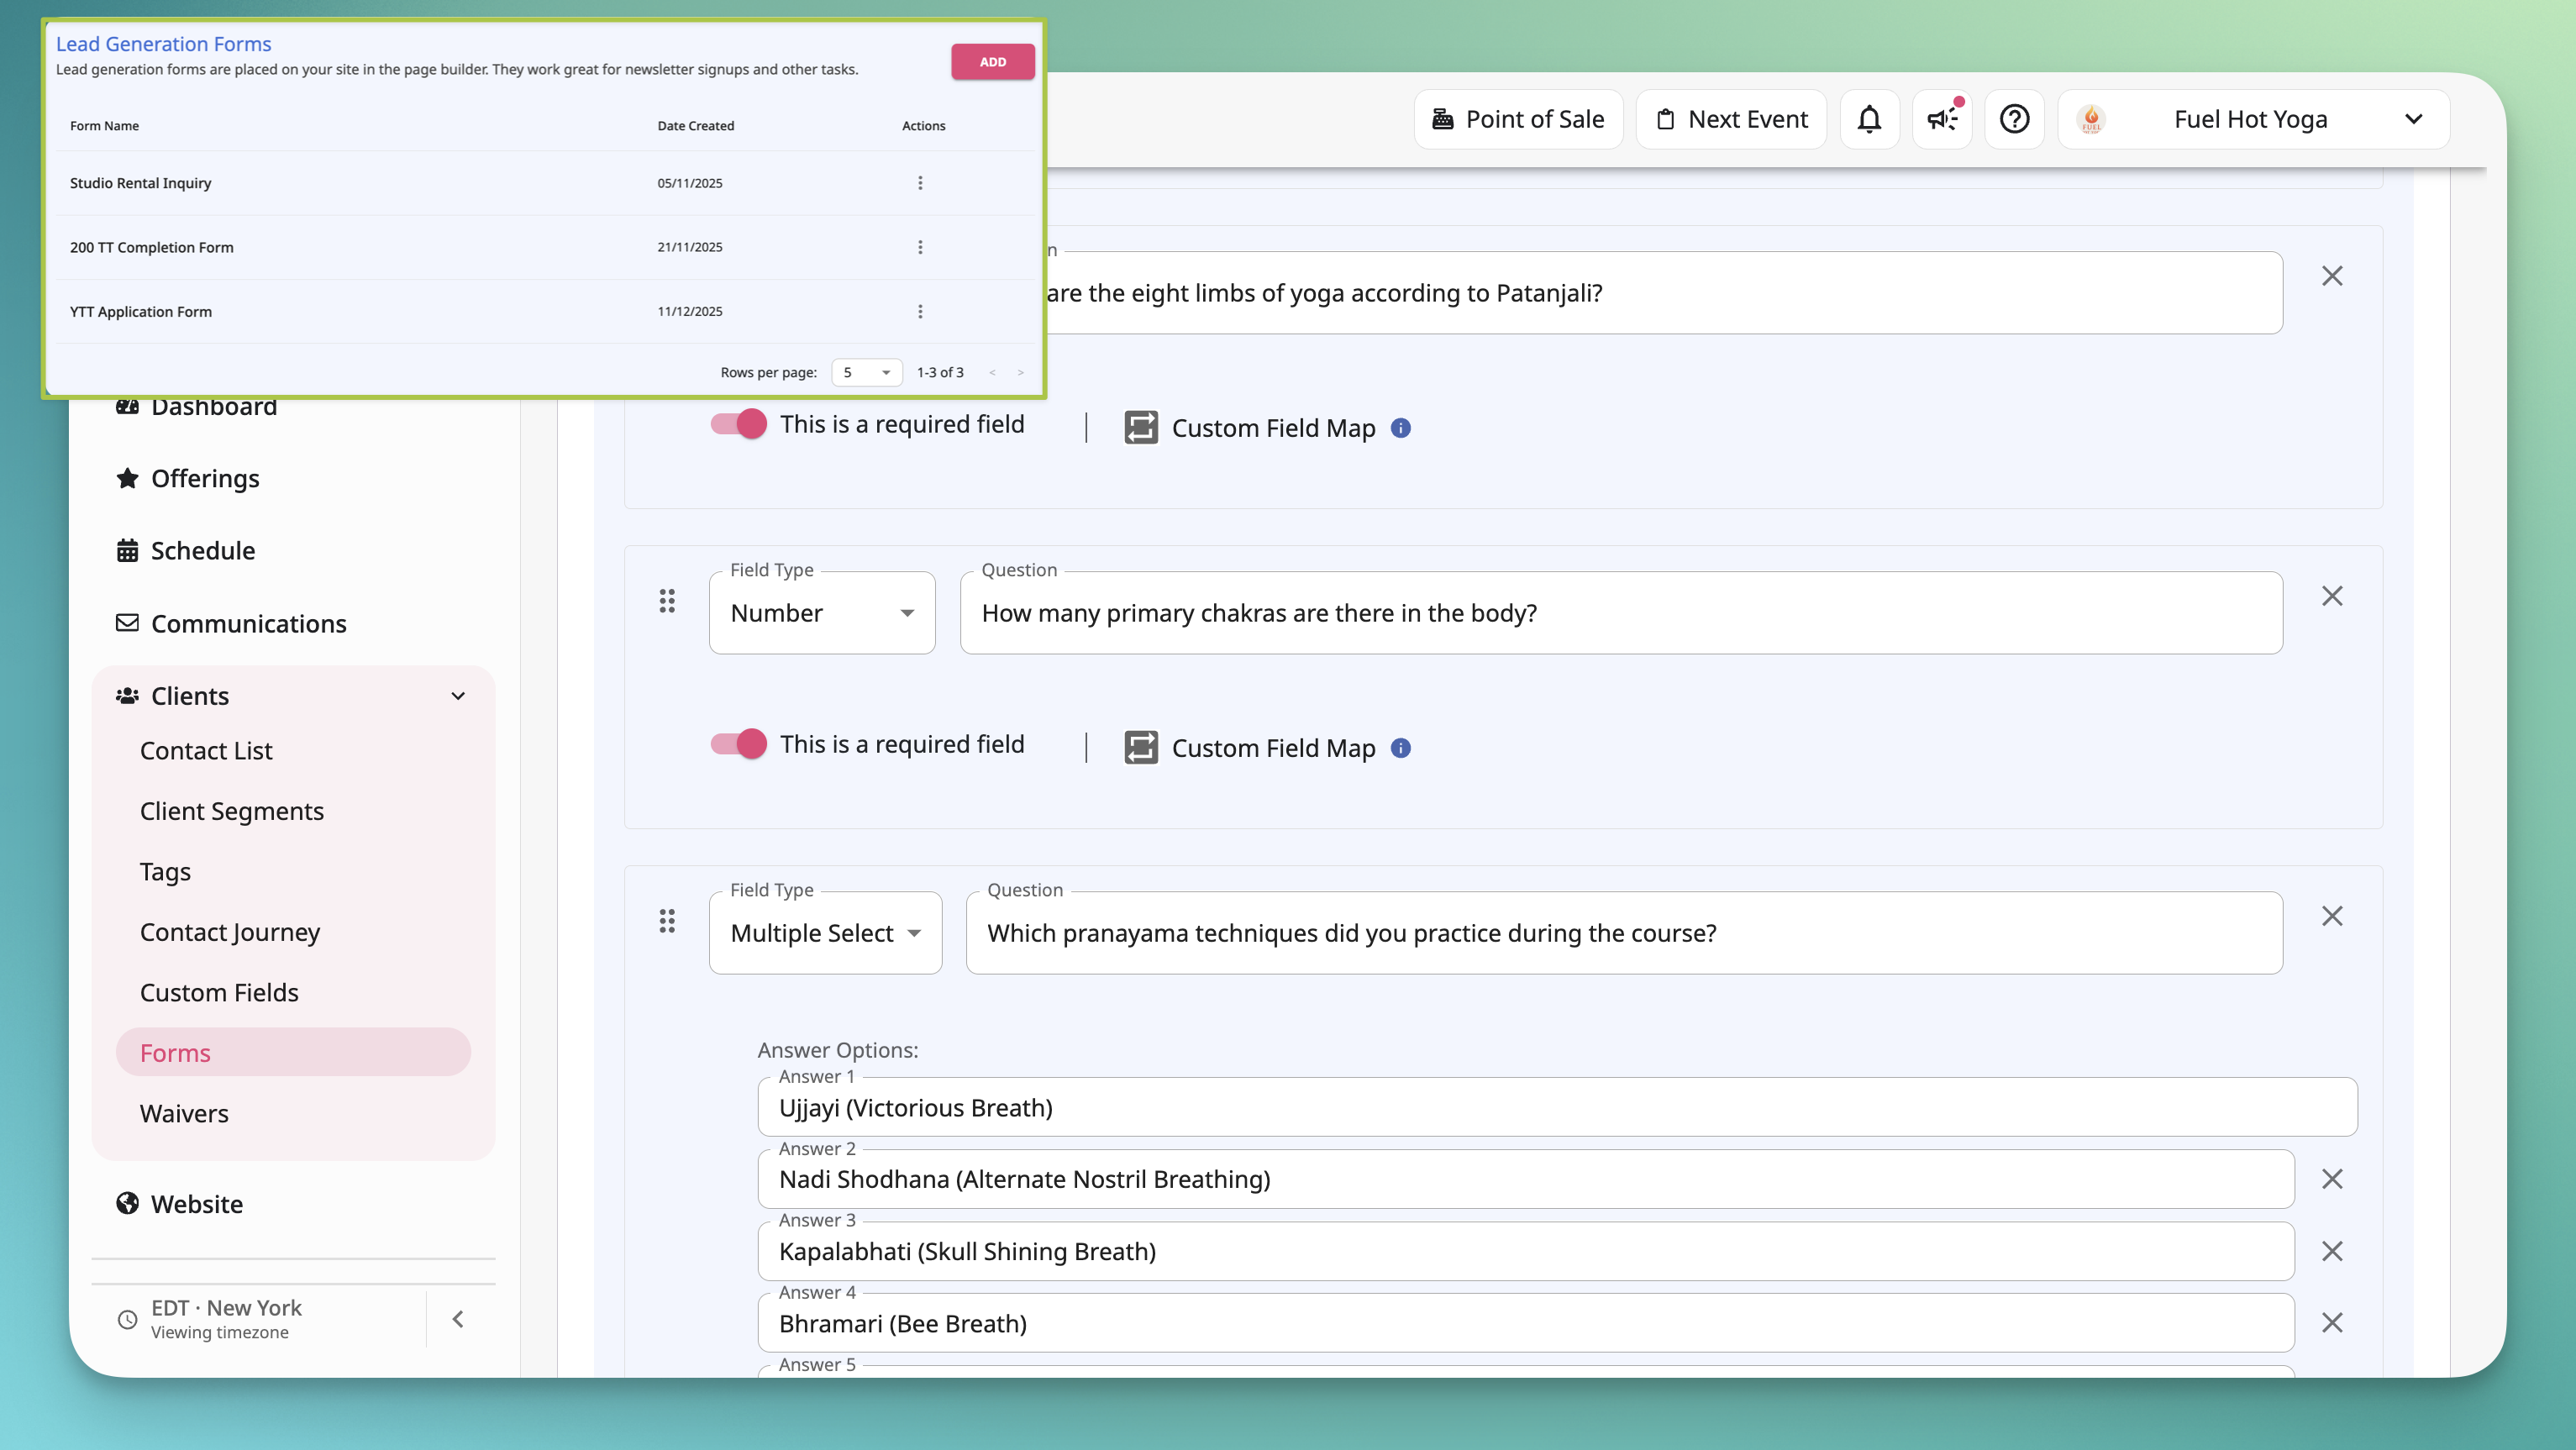The image size is (2576, 1450).
Task: Open Tags under Clients
Action: tap(165, 872)
